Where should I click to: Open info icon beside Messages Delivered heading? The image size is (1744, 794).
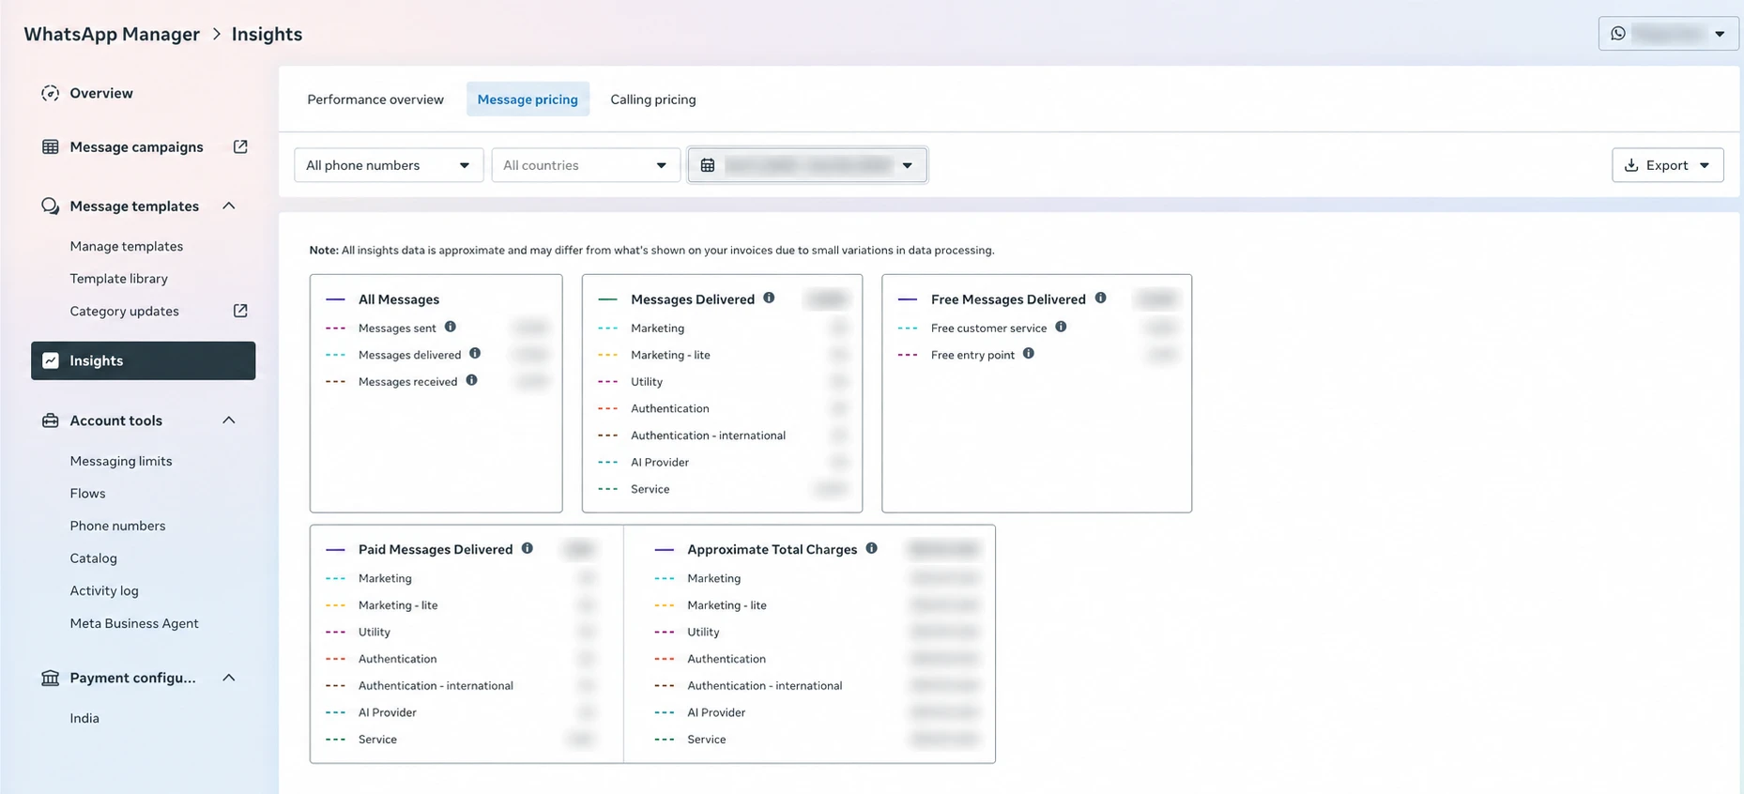click(x=769, y=298)
